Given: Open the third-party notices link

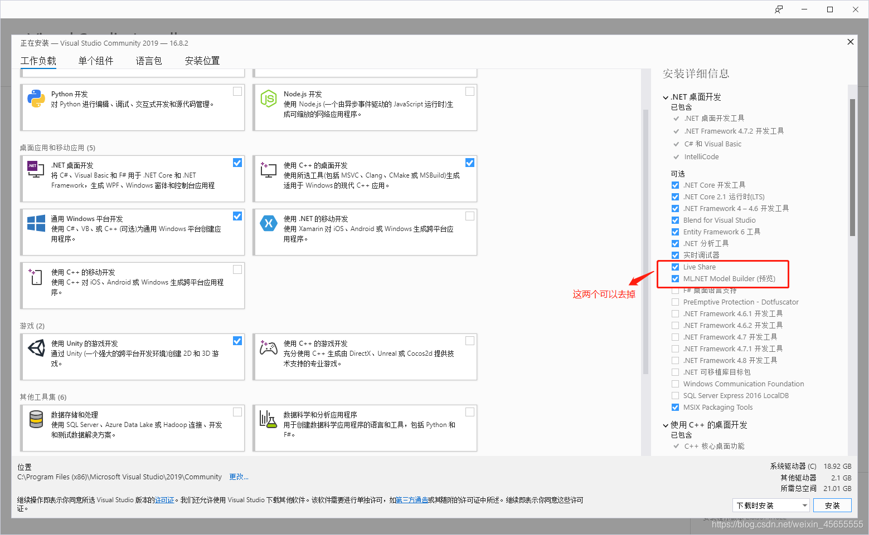Looking at the screenshot, I should [x=412, y=500].
